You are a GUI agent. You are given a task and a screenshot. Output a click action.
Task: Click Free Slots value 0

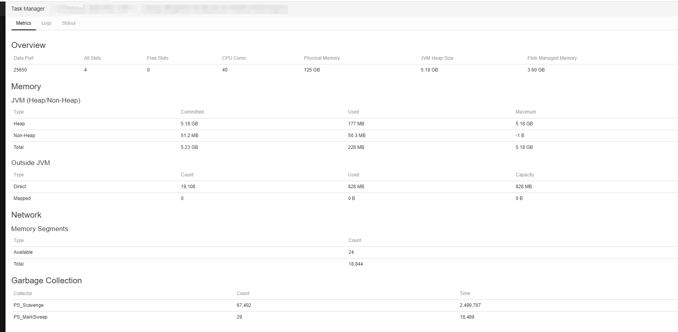(x=148, y=70)
